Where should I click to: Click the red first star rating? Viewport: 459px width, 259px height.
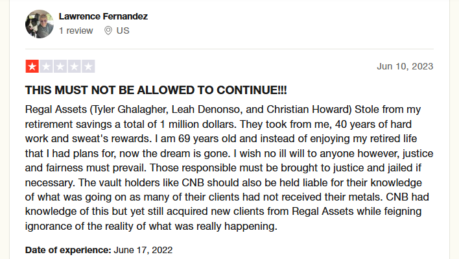32,66
